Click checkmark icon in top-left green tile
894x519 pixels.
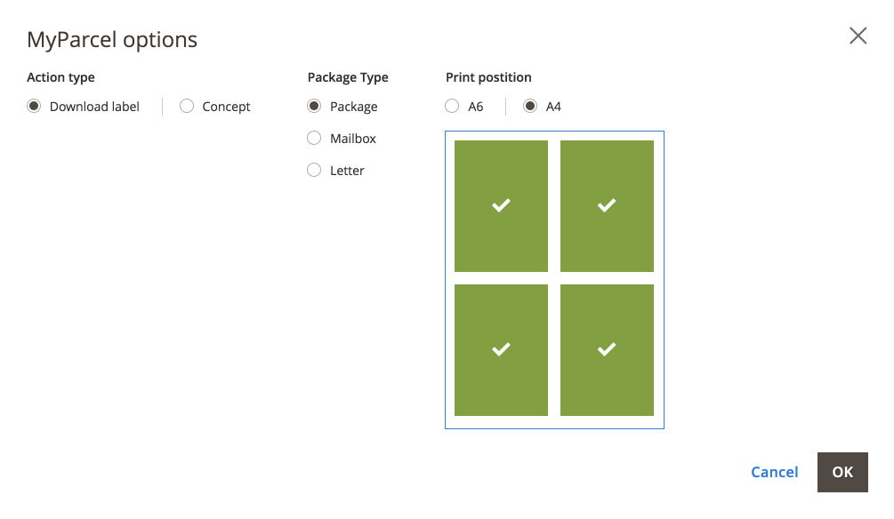coord(501,205)
